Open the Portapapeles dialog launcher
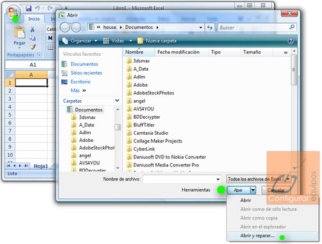 click(x=39, y=55)
